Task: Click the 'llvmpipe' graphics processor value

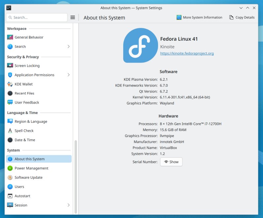Action: (167, 136)
